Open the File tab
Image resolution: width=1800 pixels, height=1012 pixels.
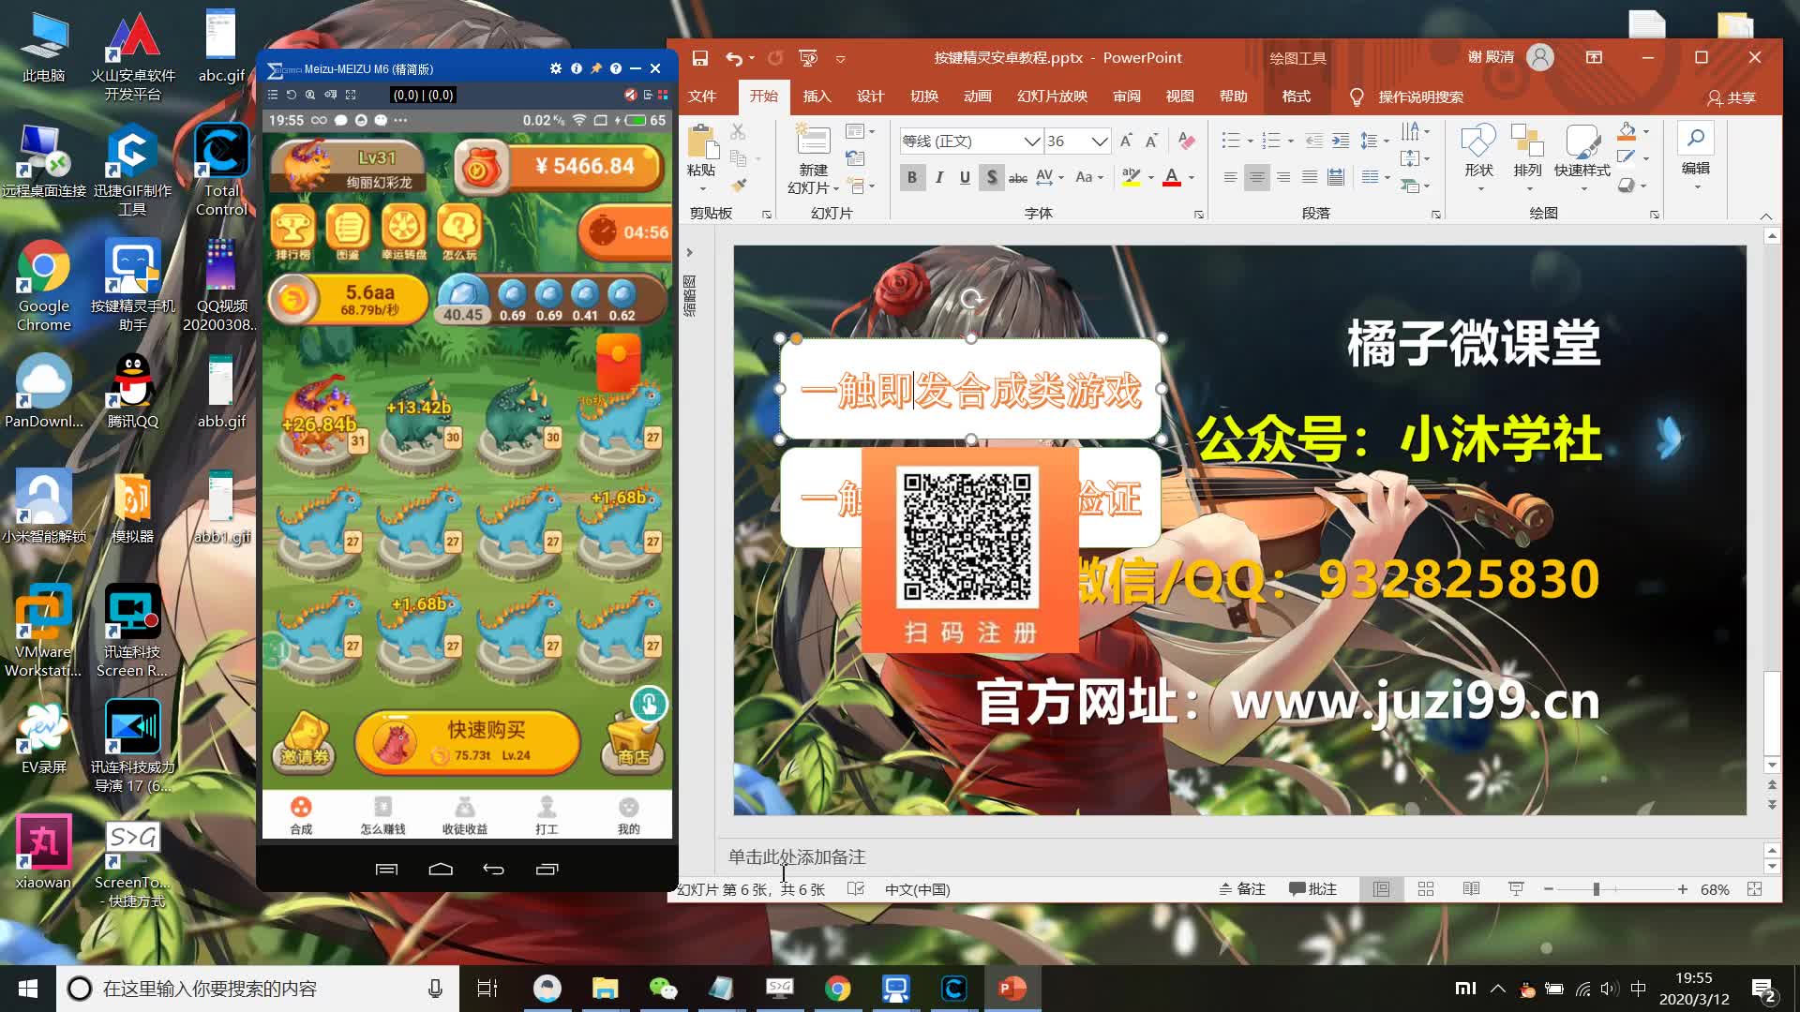(701, 97)
